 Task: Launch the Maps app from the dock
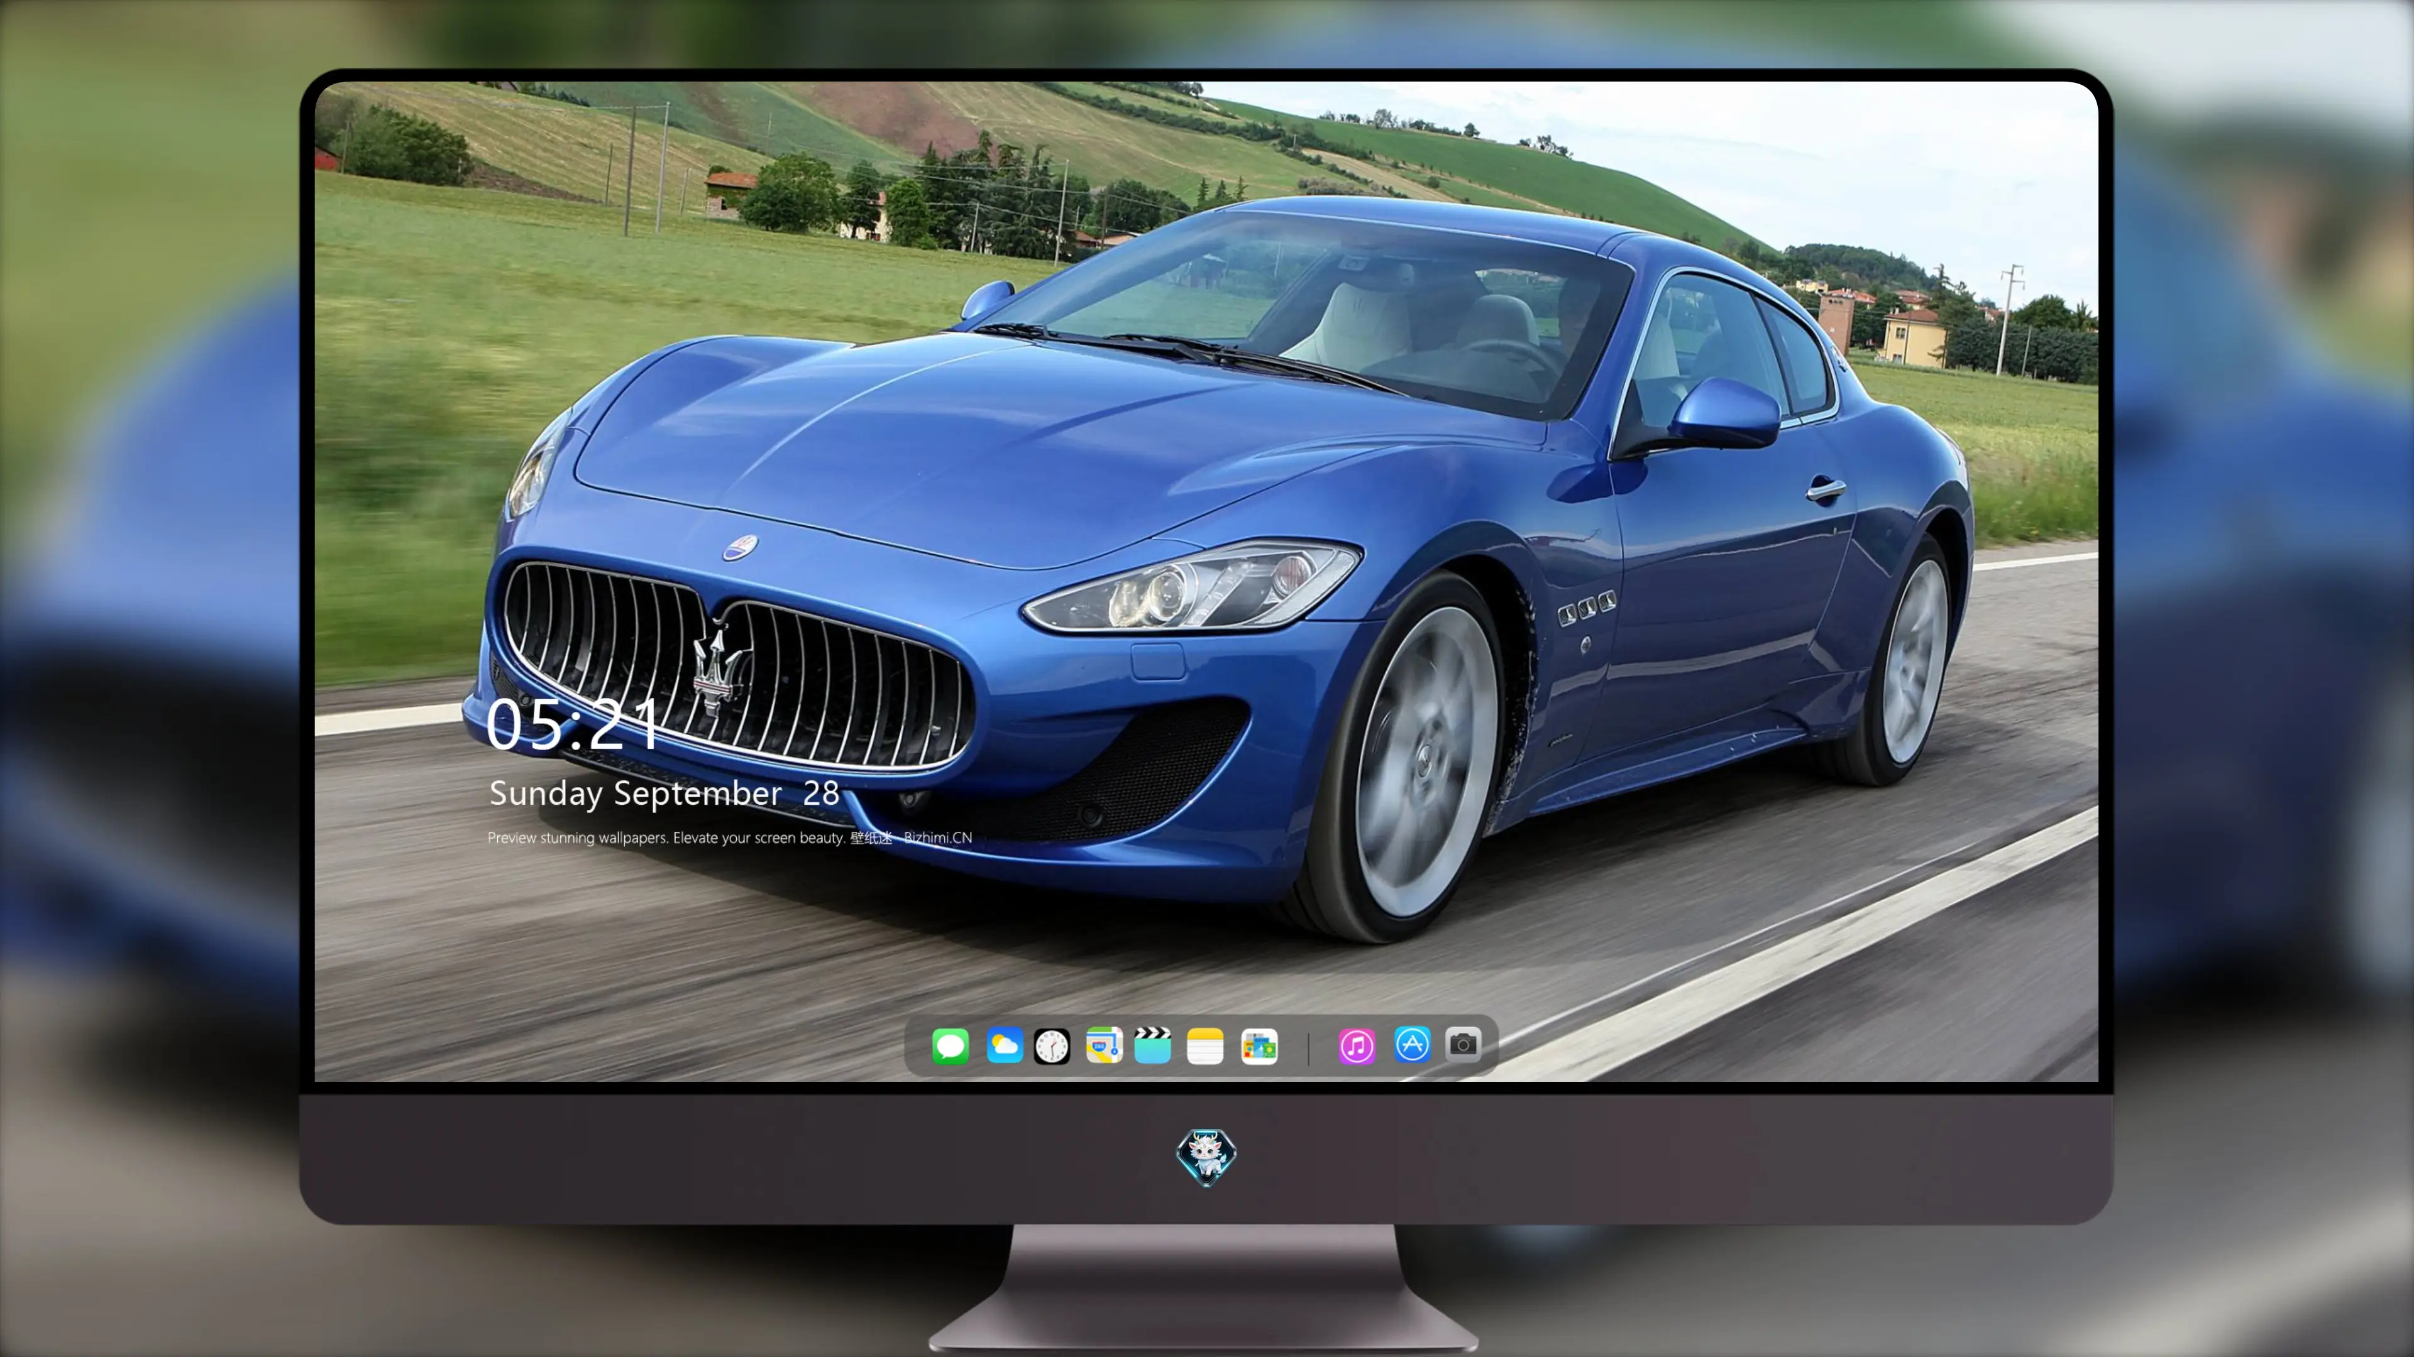click(1104, 1045)
